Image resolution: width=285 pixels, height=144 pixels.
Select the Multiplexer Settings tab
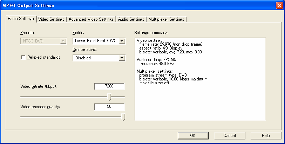[x=166, y=19]
